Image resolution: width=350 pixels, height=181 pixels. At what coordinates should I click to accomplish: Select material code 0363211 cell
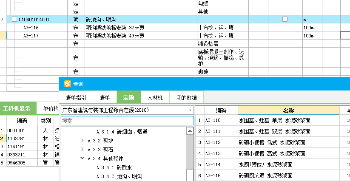[22, 155]
